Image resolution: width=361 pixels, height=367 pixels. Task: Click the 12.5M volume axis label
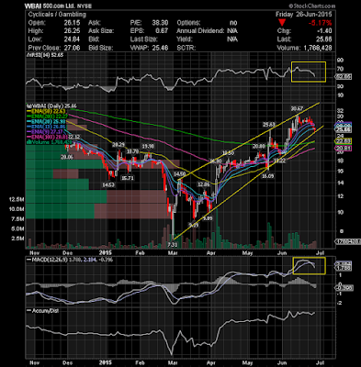click(x=17, y=199)
